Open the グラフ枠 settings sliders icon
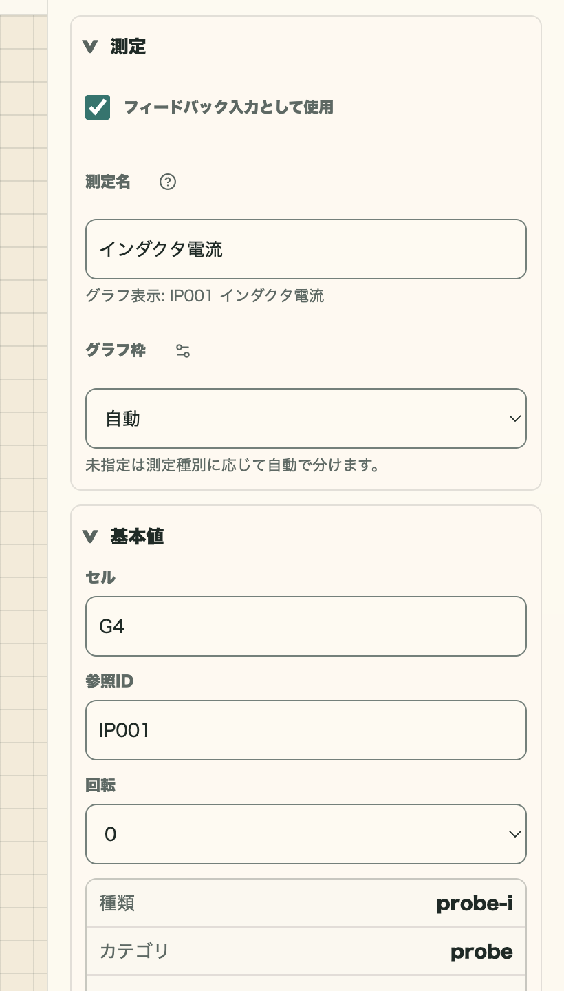Image resolution: width=564 pixels, height=991 pixels. coord(183,351)
